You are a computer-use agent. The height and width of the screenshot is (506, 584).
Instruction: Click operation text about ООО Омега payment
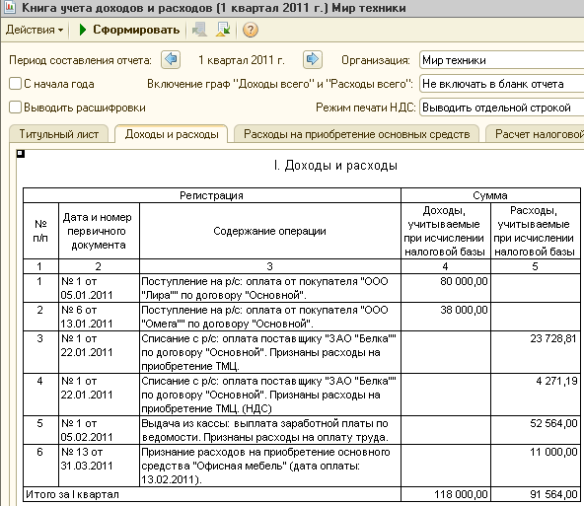click(270, 317)
